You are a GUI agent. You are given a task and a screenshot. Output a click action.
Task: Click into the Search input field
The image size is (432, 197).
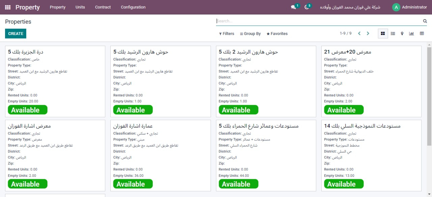(317, 21)
